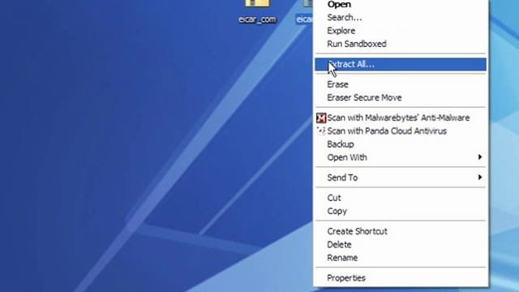Choose Backup from the context menu
Viewport: 519px width, 292px height.
point(400,144)
